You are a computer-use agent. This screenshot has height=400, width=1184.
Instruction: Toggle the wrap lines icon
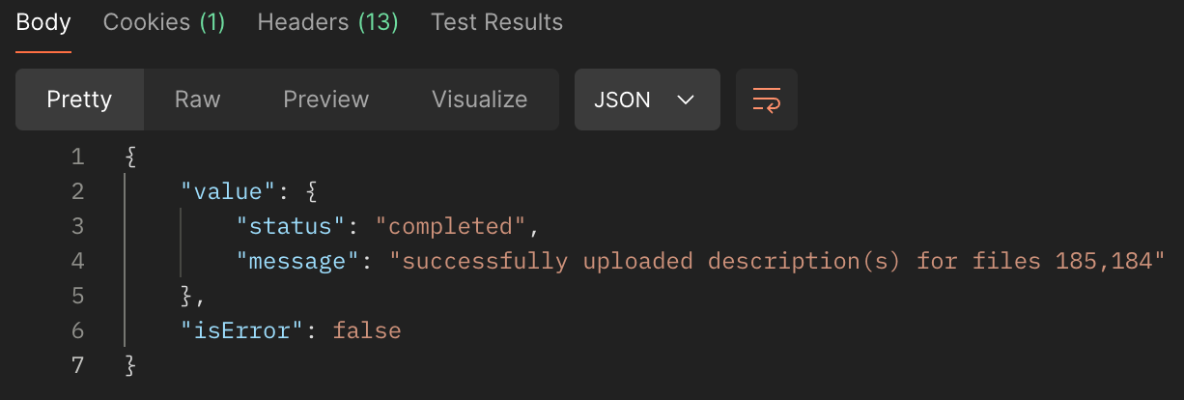point(766,100)
